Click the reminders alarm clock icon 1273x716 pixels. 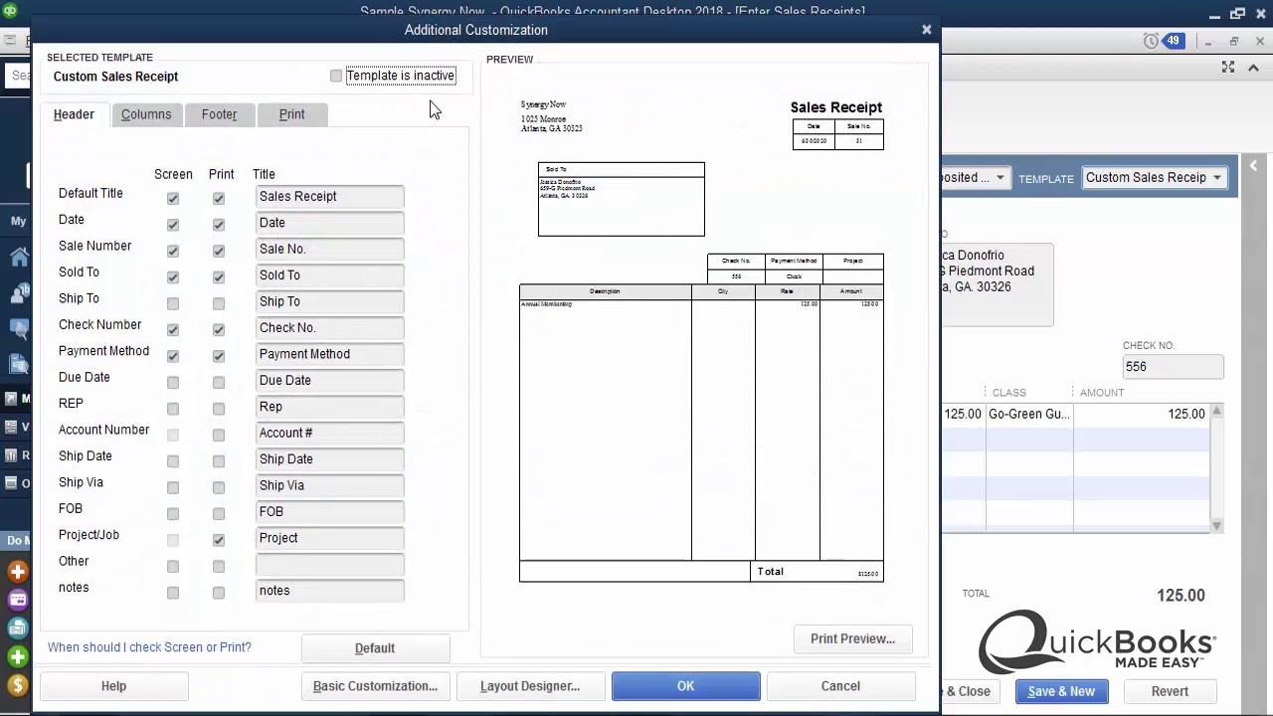pos(1152,41)
